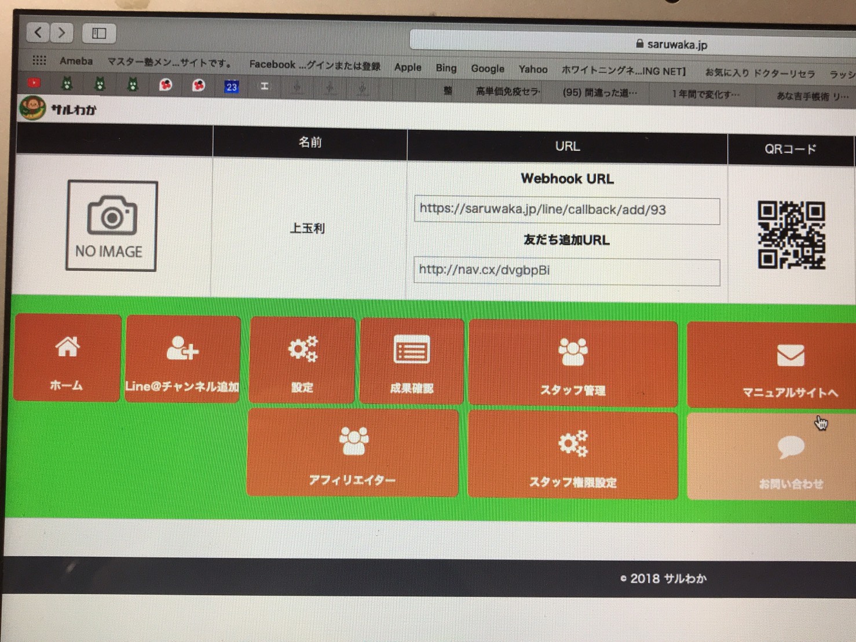Open the Ameba bookmark
The width and height of the screenshot is (856, 642).
[76, 61]
